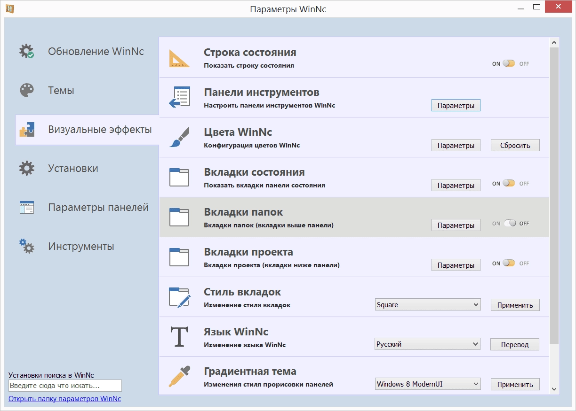The height and width of the screenshot is (411, 576).
Task: Click the scrollbar up arrow
Action: click(x=554, y=42)
